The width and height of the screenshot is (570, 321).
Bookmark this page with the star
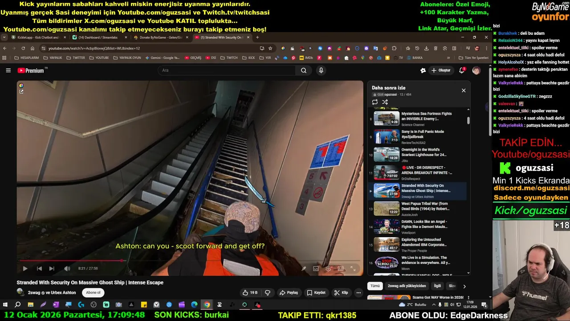point(270,48)
